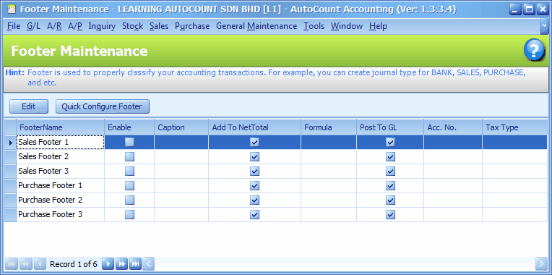Sort by FooterName column header
This screenshot has height=275, width=552.
pyautogui.click(x=60, y=127)
